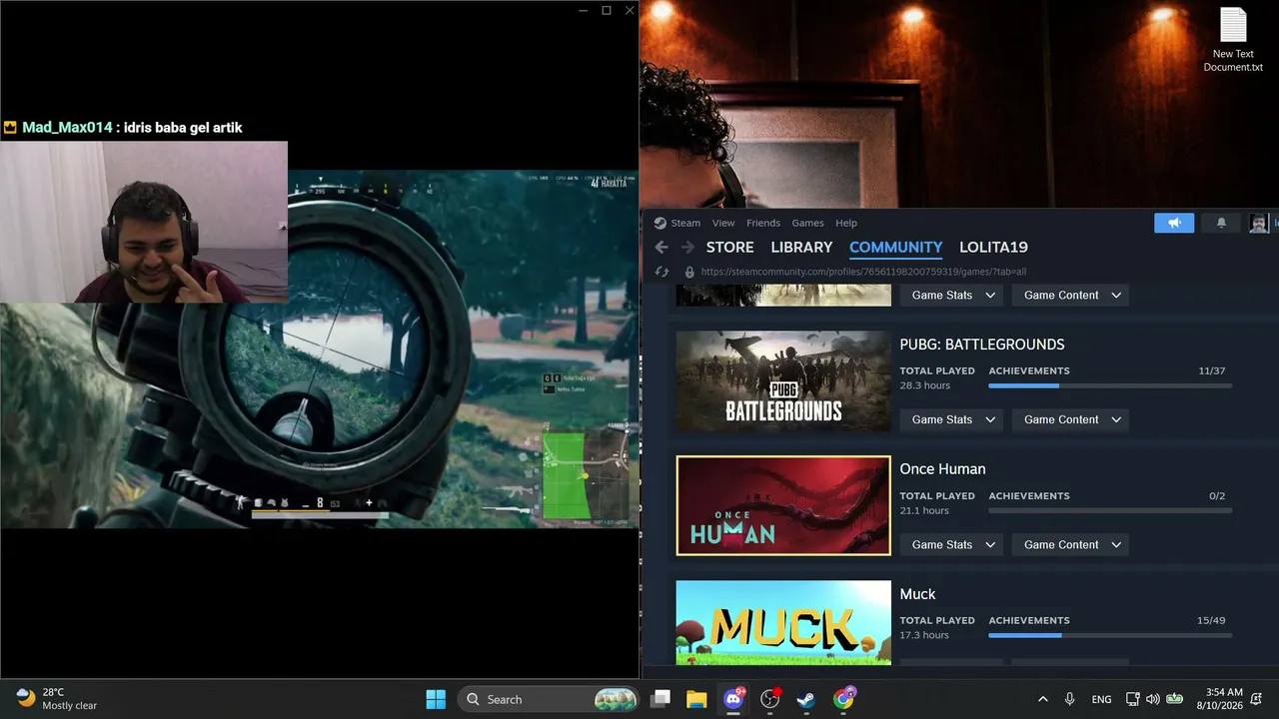Switch to the STORE tab
The image size is (1279, 719).
pos(730,248)
